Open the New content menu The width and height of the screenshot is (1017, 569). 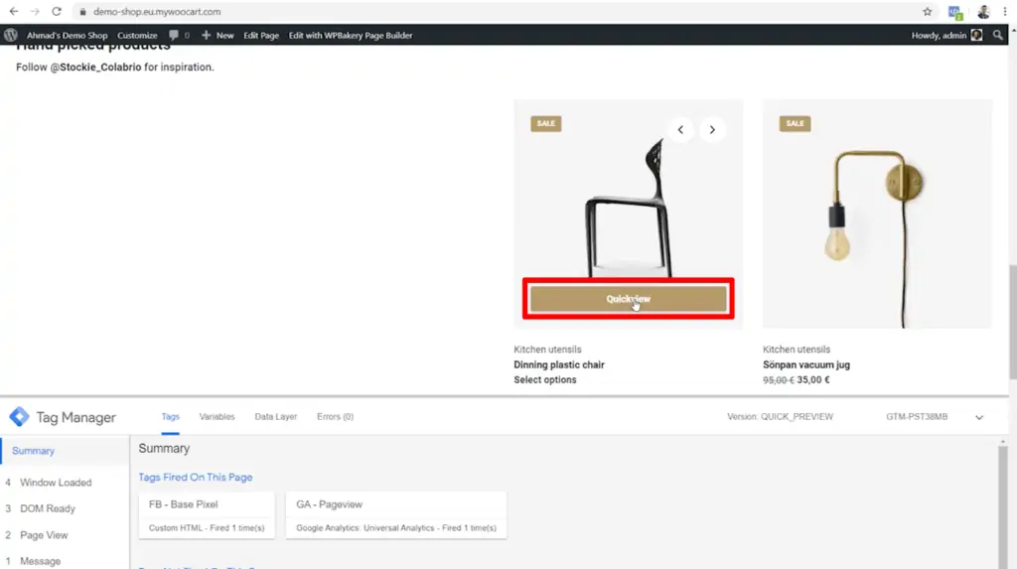(218, 35)
